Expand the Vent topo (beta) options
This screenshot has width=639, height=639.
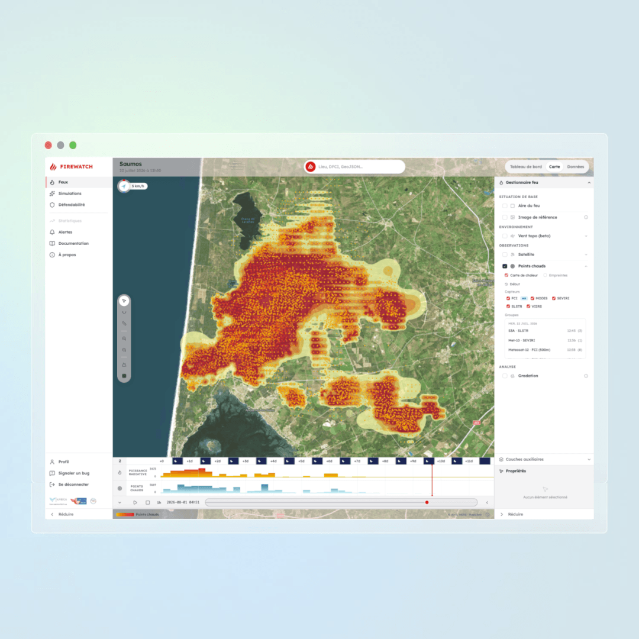click(x=586, y=236)
